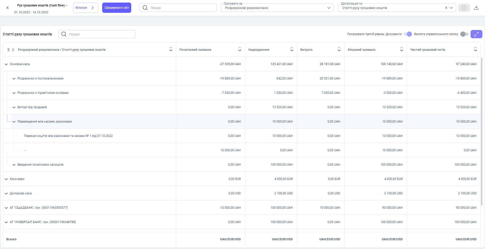Click the info icon button
Image resolution: width=485 pixels, height=249 pixels.
[464, 8]
